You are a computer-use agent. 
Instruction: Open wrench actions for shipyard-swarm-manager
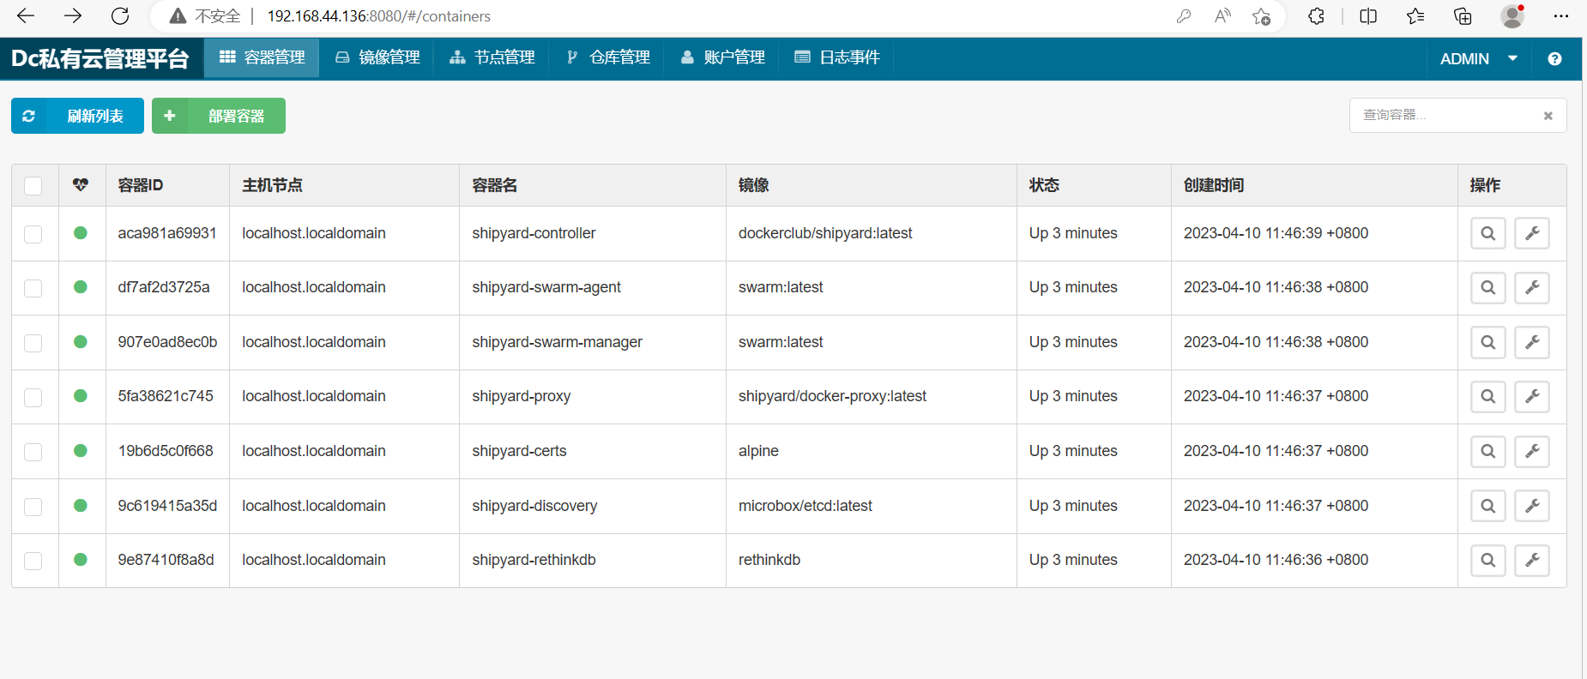coord(1532,342)
